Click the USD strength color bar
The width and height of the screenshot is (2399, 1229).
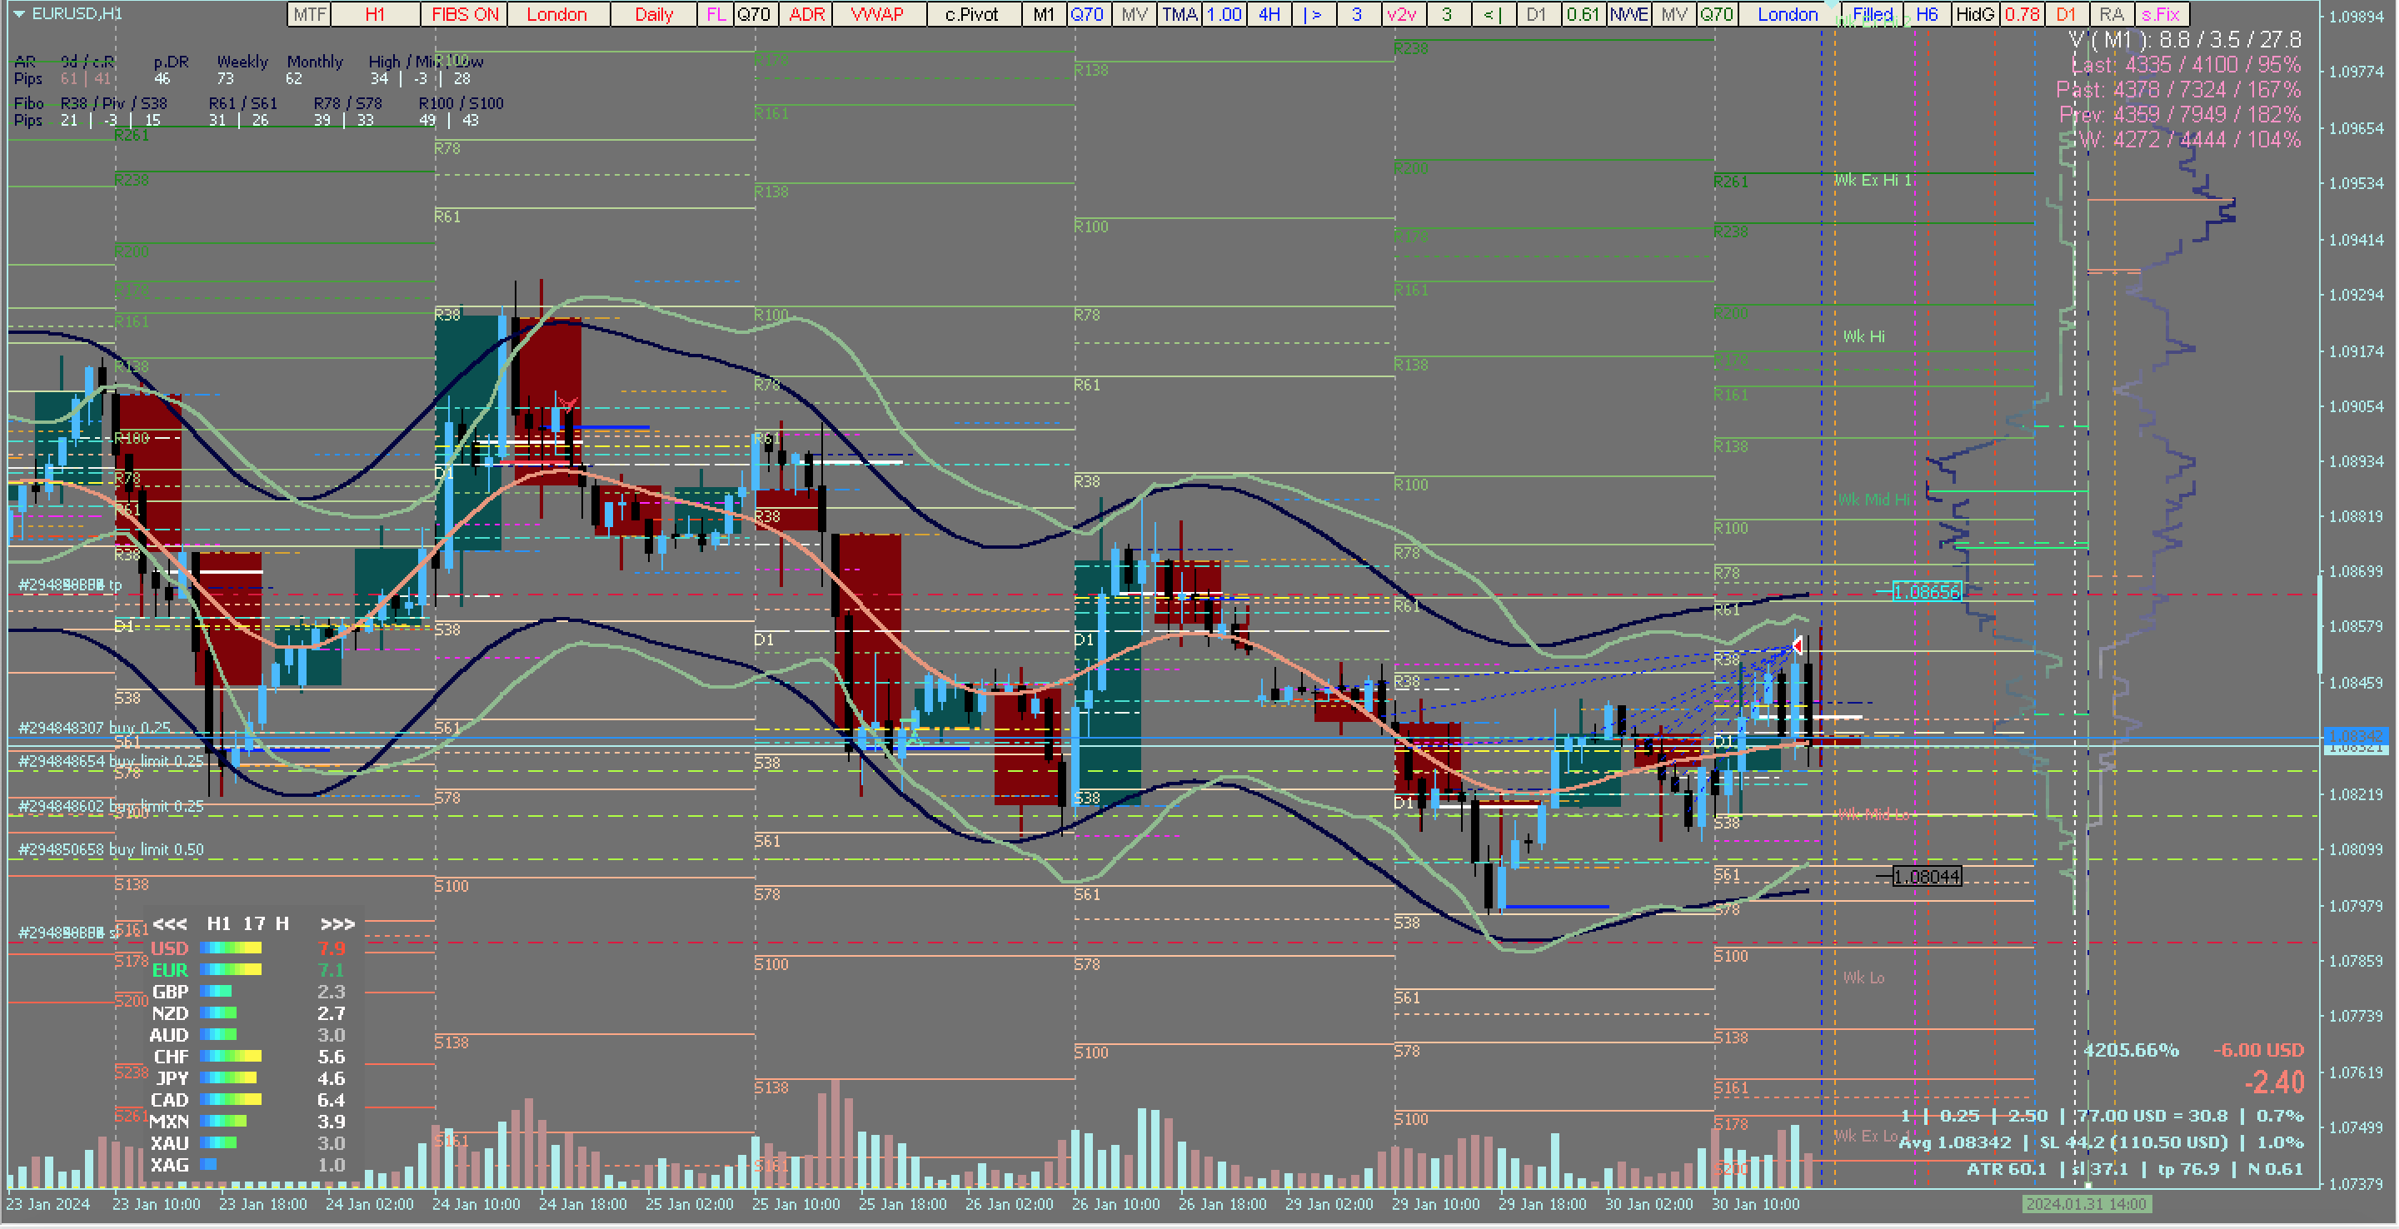tap(231, 948)
